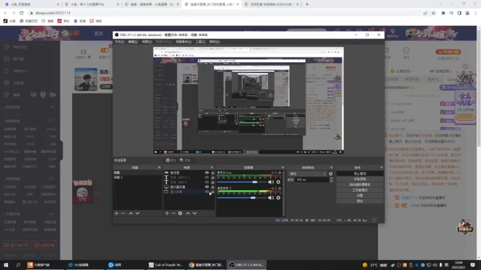The image size is (481, 270).
Task: Add a new source with the plus icon
Action: [x=167, y=213]
